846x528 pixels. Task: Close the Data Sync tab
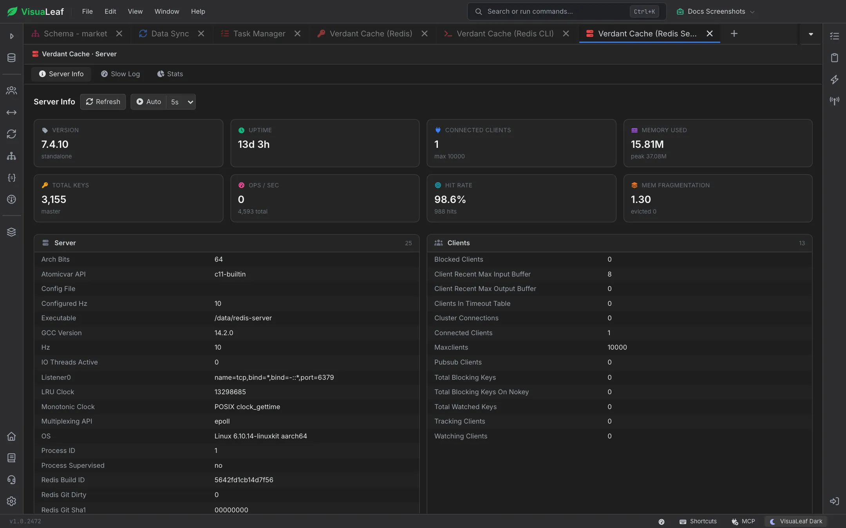pos(201,34)
